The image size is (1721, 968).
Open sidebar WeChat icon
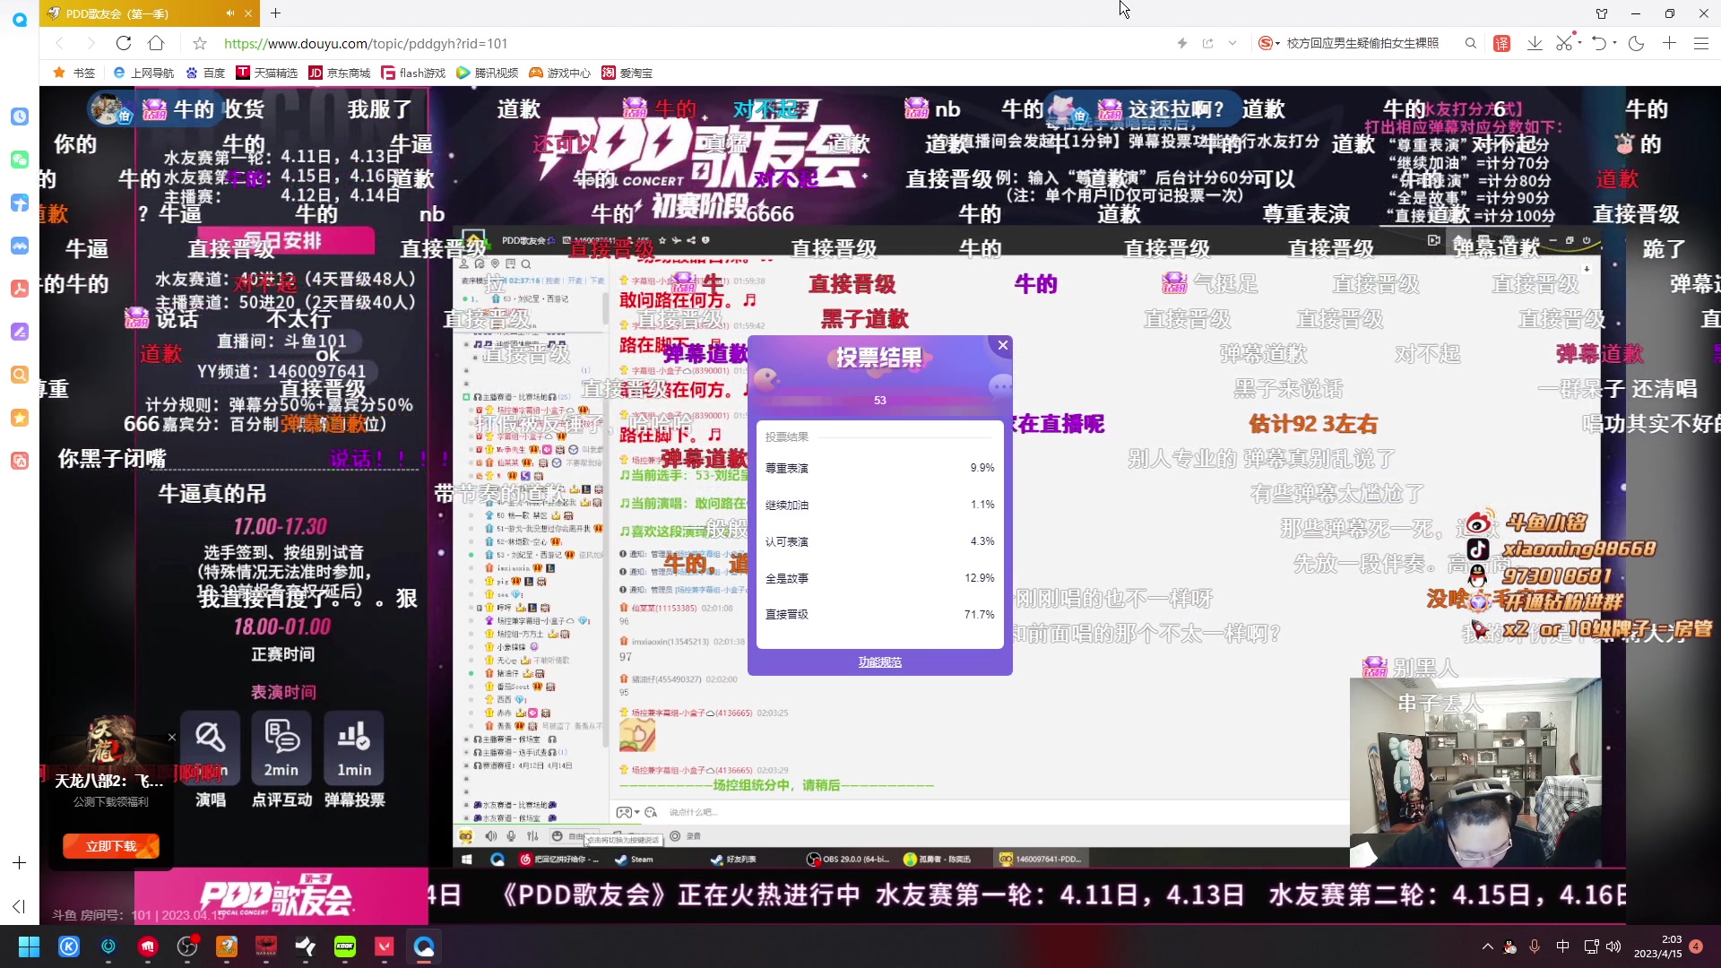click(20, 160)
